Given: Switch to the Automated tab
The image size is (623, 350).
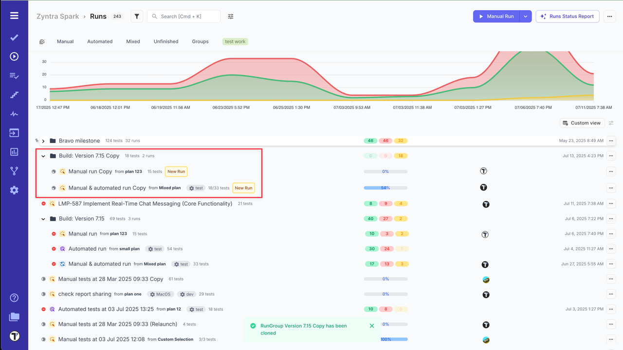Looking at the screenshot, I should click(x=100, y=42).
